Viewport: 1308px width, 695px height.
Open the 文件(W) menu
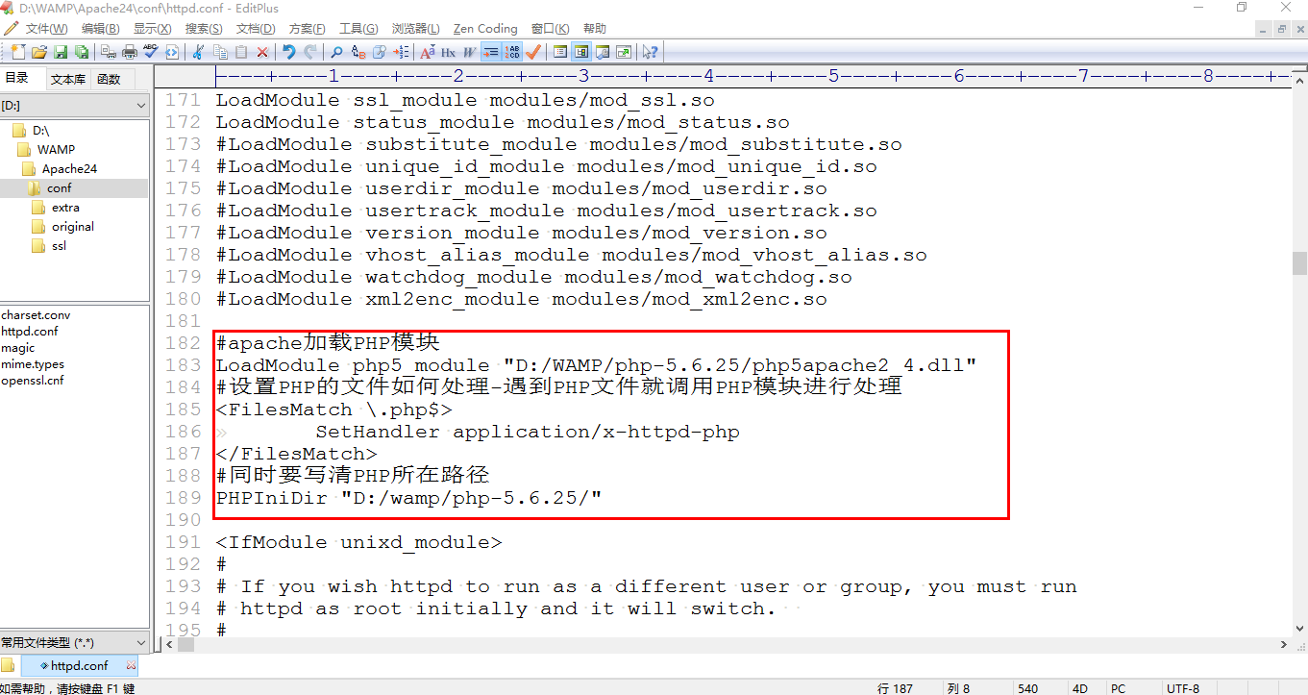click(x=46, y=29)
